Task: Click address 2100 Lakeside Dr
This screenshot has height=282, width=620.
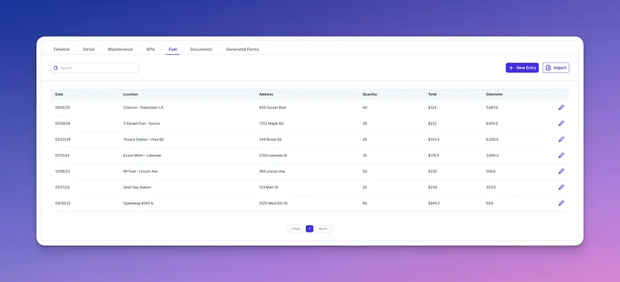Action: click(273, 155)
